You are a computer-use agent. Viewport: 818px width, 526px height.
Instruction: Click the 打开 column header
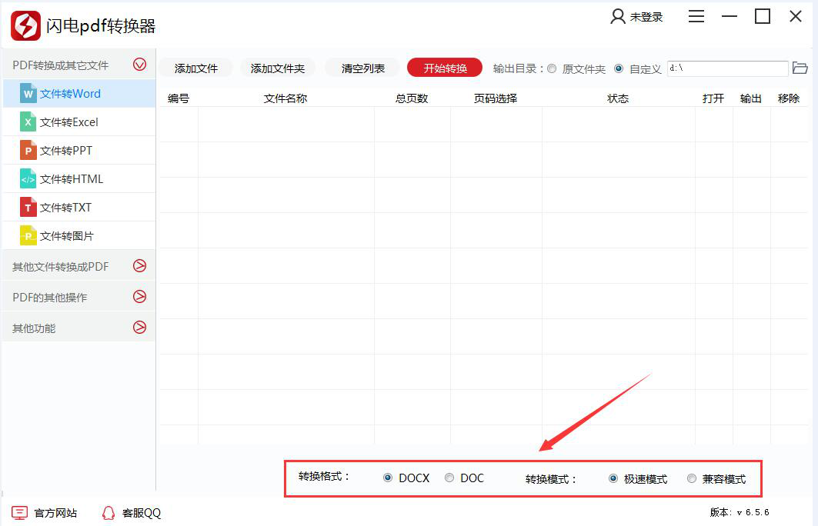point(713,98)
